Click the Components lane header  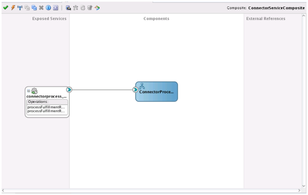click(156, 19)
